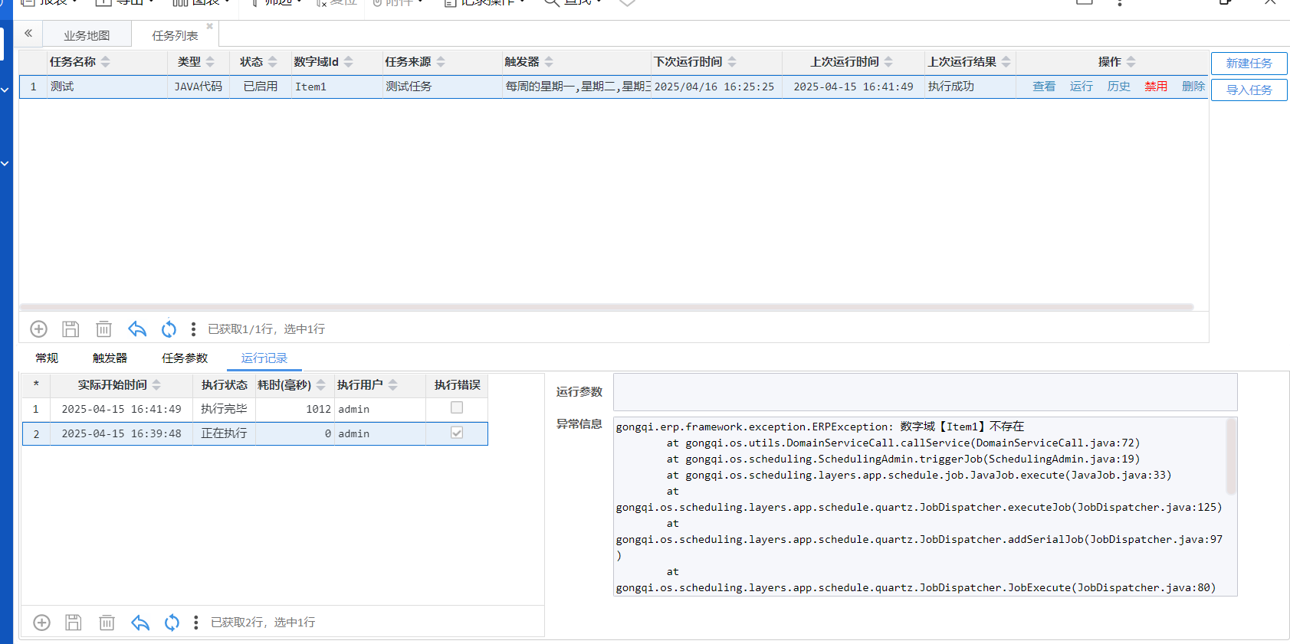This screenshot has width=1290, height=644.
Task: Toggle 执行错误 checkbox for the 16:41:49 run
Action: pos(457,408)
